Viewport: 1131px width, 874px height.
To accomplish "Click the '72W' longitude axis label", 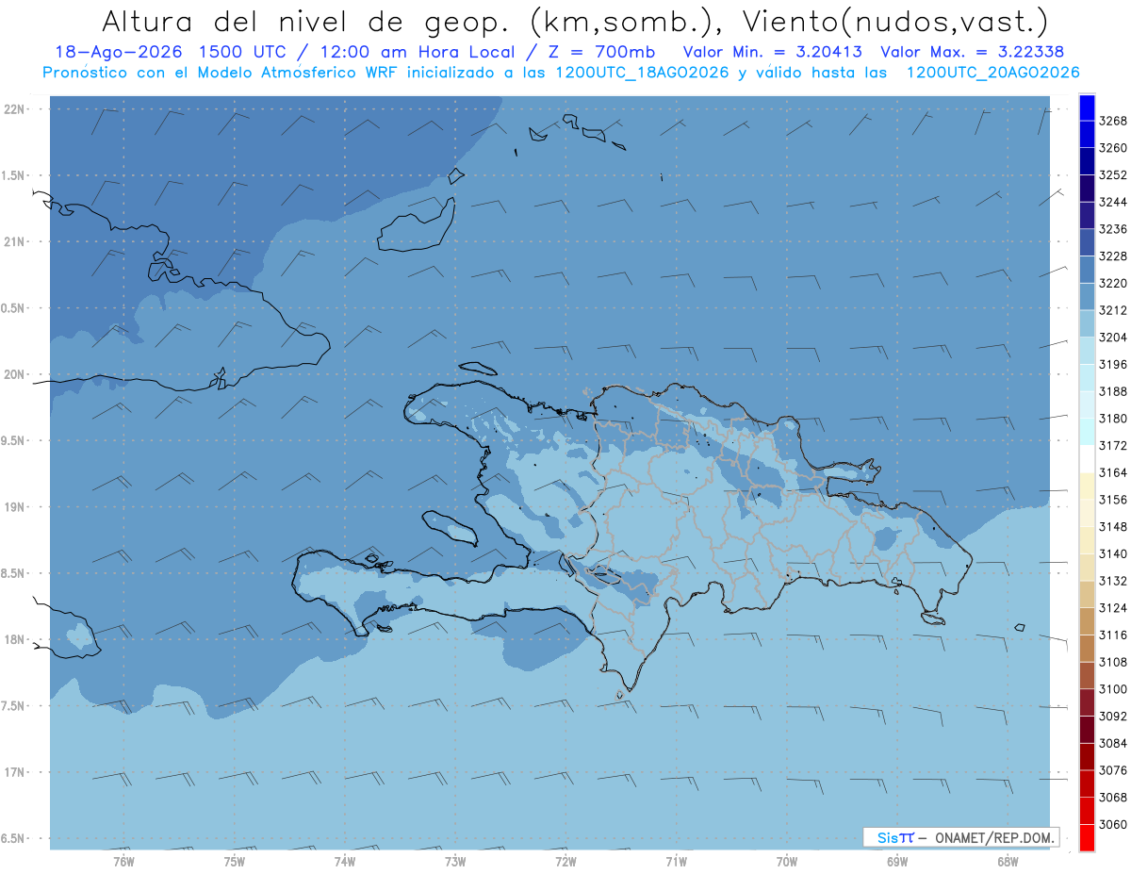I will (566, 862).
